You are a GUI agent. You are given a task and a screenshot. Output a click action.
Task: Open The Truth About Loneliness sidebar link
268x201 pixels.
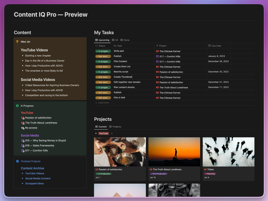pos(41,123)
